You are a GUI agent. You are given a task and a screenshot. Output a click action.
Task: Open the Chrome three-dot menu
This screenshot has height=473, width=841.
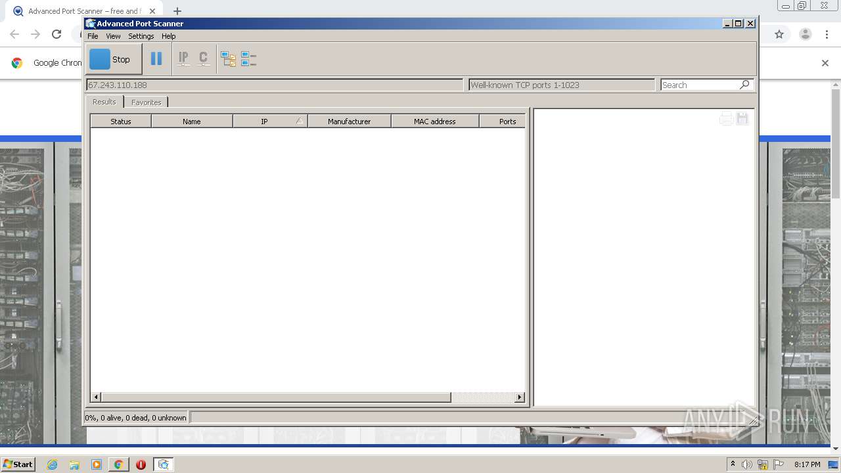827,34
